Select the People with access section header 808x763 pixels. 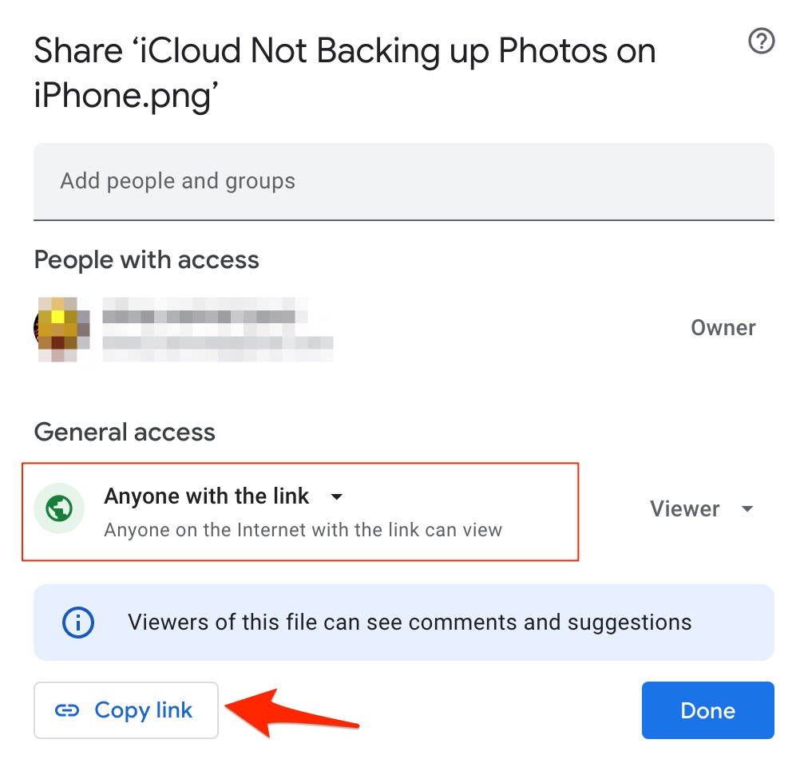tap(146, 259)
